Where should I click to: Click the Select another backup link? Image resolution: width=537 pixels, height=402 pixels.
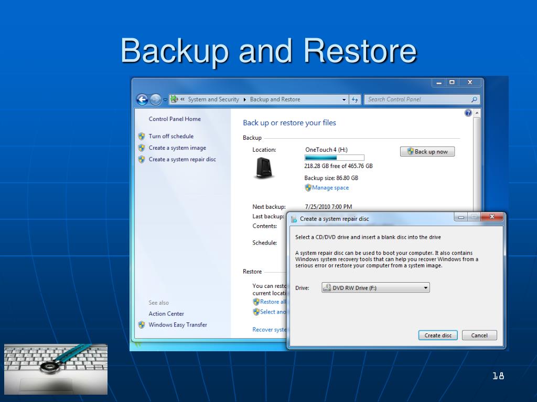[273, 312]
